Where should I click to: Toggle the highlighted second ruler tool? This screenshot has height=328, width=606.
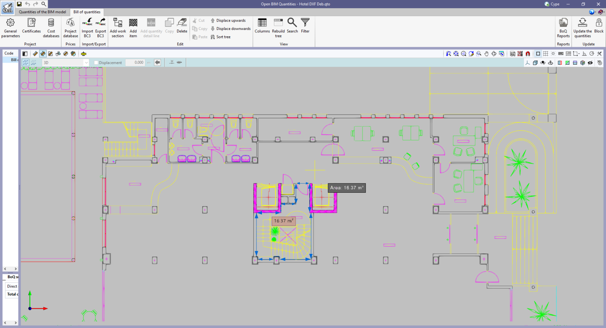[x=43, y=54]
